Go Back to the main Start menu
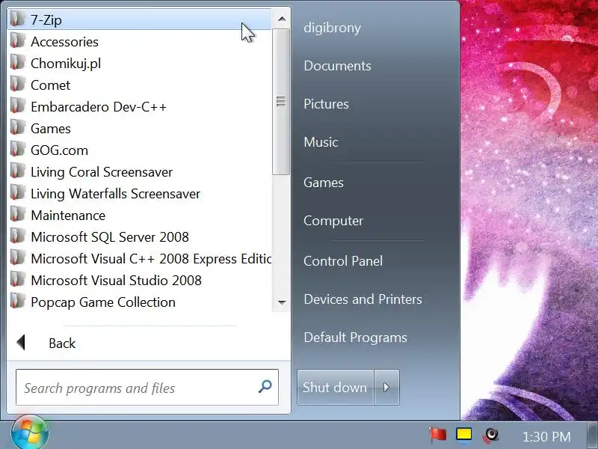Viewport: 598px width, 449px height. 62,343
